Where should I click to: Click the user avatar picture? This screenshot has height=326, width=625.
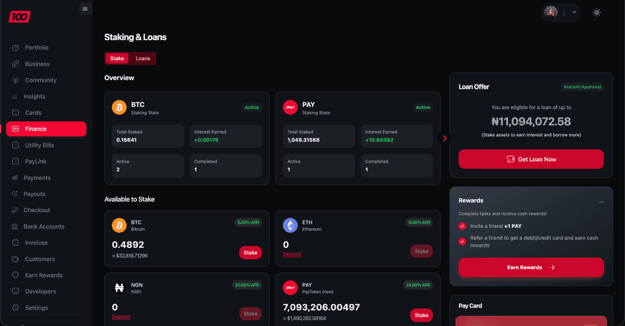(551, 12)
